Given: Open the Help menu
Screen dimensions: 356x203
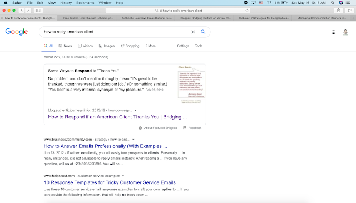Looking at the screenshot, I should click(120, 3).
